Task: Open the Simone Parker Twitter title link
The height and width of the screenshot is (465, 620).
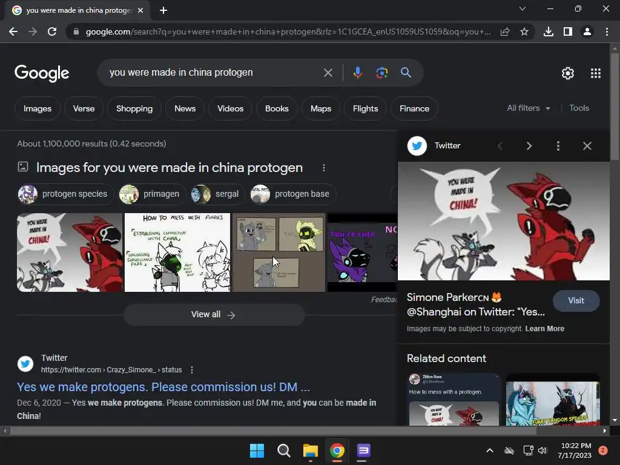Action: point(476,305)
